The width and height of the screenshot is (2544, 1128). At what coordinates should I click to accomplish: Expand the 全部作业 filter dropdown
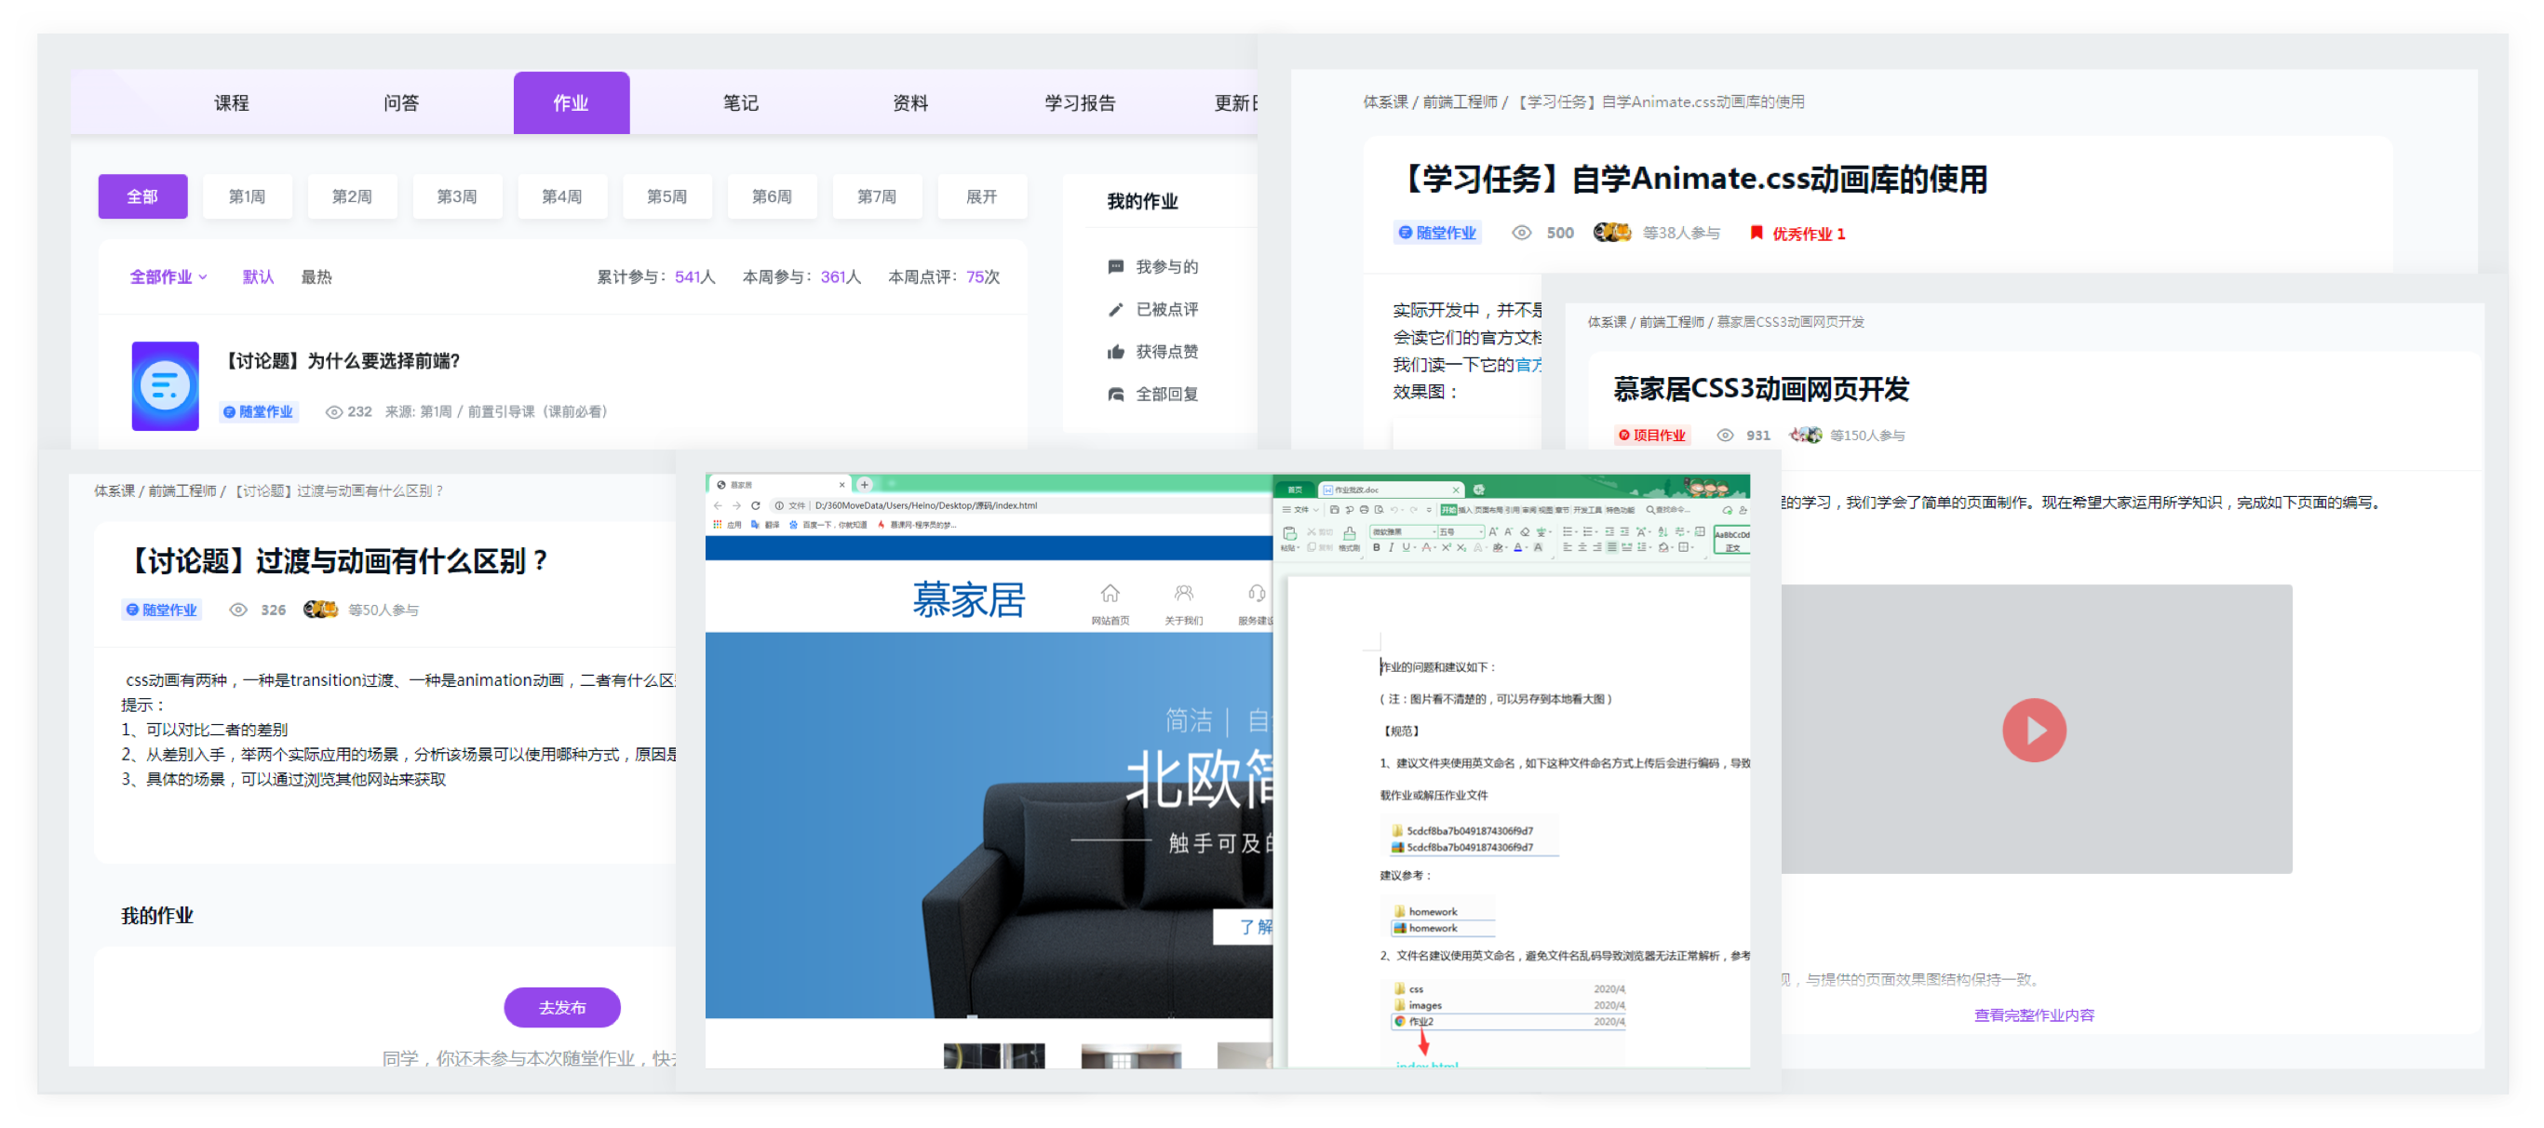[x=168, y=276]
